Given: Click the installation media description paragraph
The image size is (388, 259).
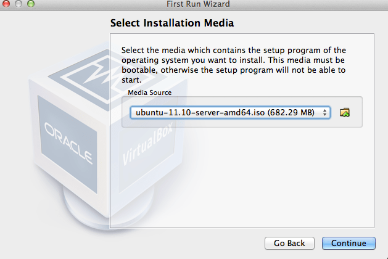Looking at the screenshot, I should tap(233, 64).
